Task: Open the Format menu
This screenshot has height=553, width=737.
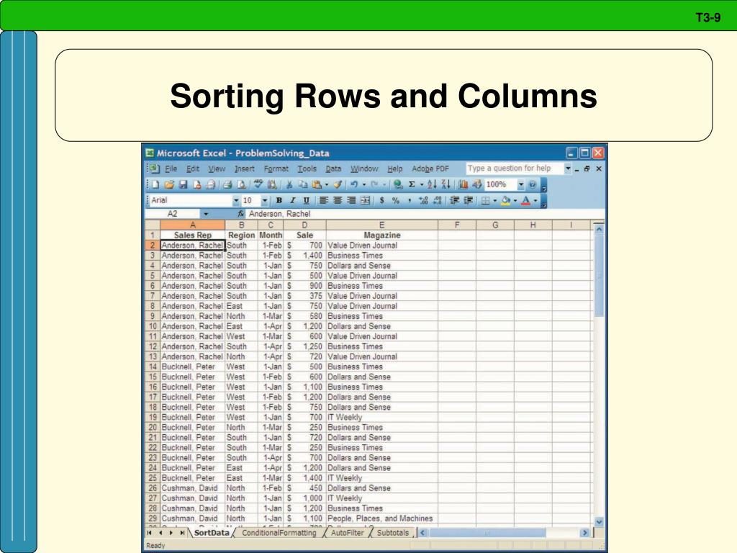Action: tap(276, 168)
